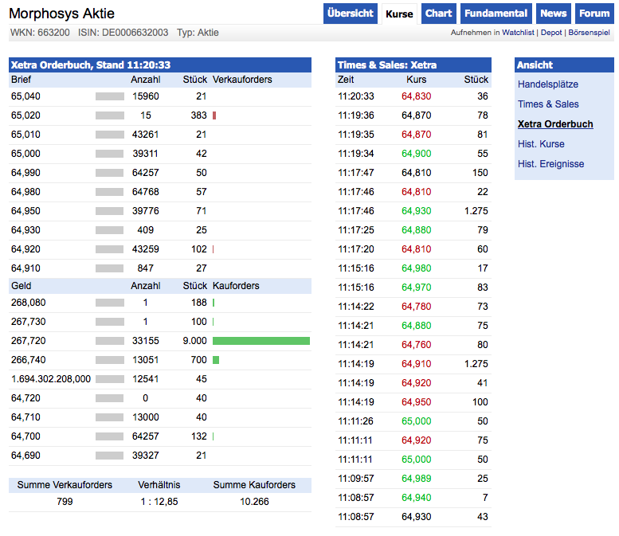Image resolution: width=619 pixels, height=536 pixels.
Task: Open Hist. Kurse view
Action: point(541,144)
